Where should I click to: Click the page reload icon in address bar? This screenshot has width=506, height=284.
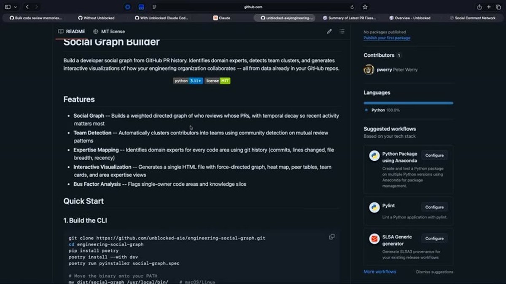pos(352,7)
